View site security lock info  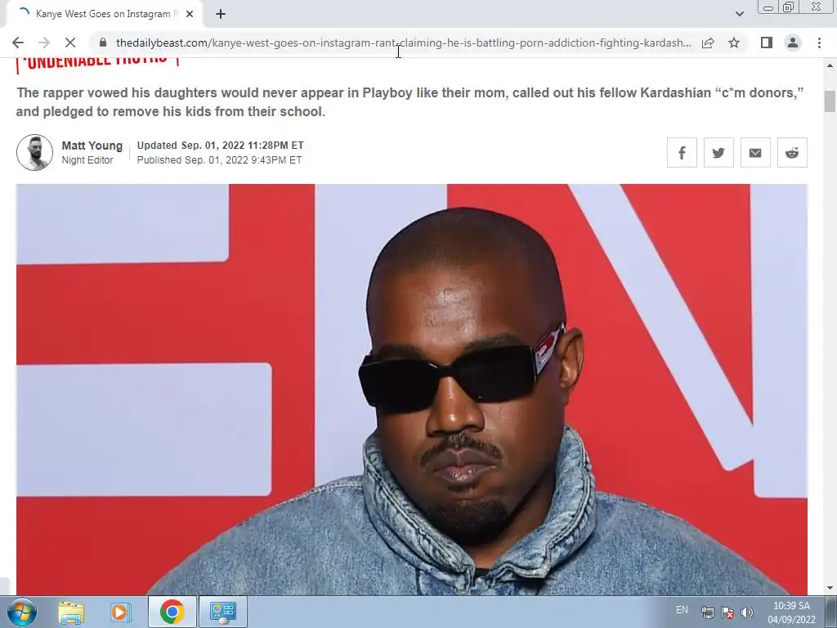point(103,43)
